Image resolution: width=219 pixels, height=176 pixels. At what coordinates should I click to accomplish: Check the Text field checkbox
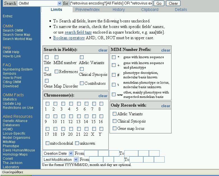coord(47,69)
